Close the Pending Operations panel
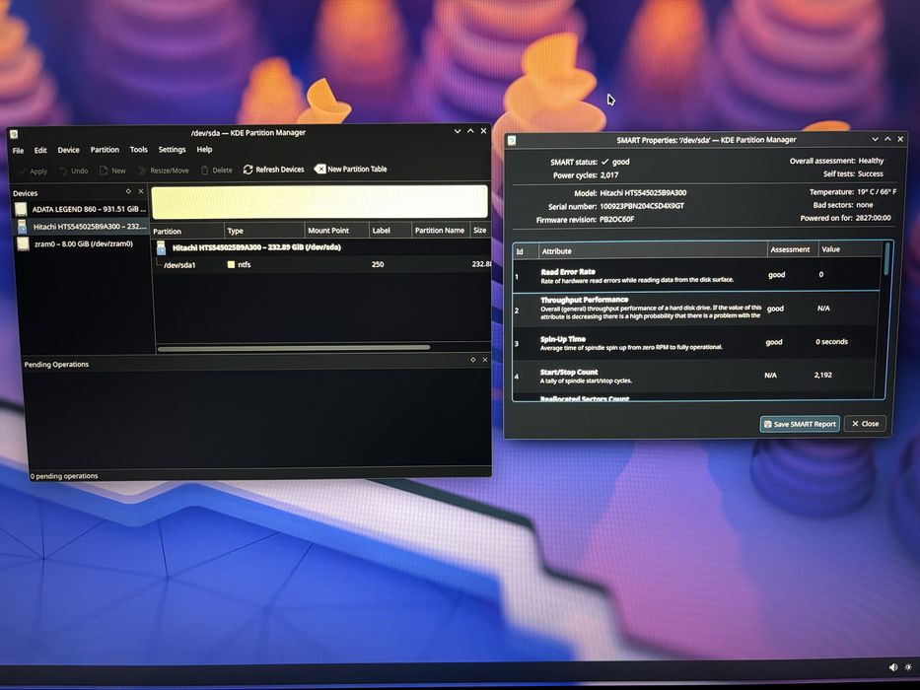This screenshot has width=920, height=690. 484,360
